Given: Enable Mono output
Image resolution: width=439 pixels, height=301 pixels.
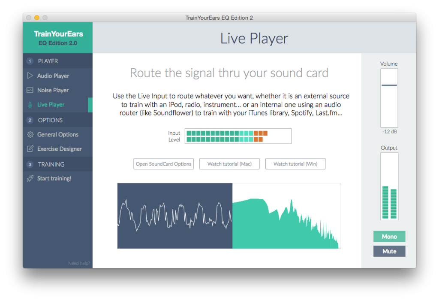Looking at the screenshot, I should [389, 236].
